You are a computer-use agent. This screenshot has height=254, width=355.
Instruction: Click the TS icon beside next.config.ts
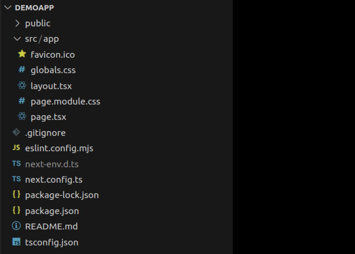tap(16, 179)
